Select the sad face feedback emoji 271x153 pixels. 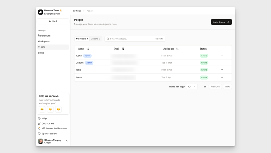click(42, 109)
